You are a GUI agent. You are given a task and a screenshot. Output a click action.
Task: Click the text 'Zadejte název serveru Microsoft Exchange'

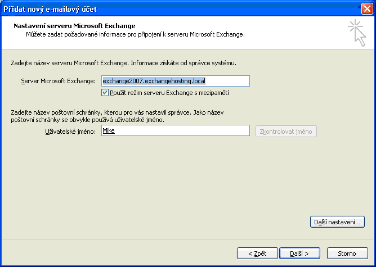pos(70,63)
